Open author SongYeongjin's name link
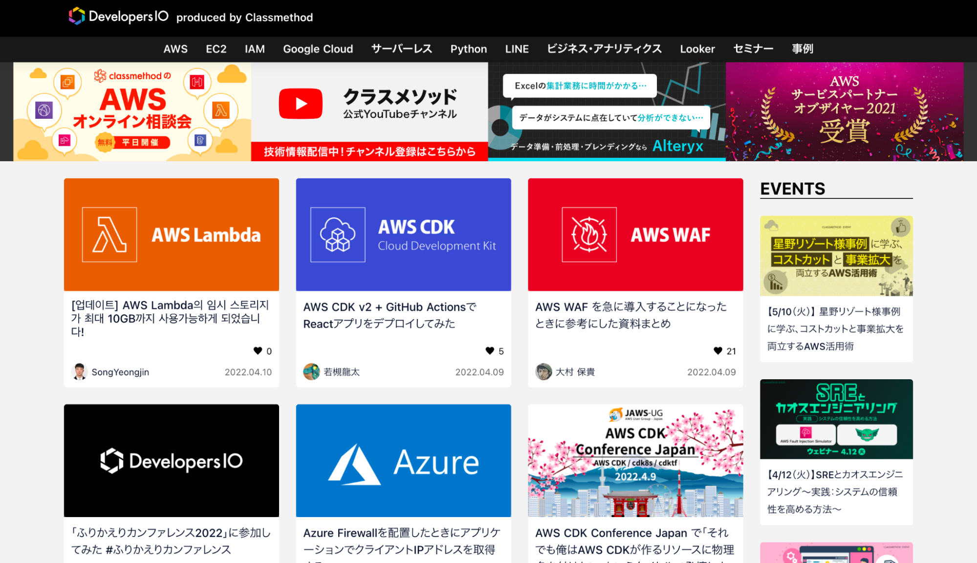 [120, 372]
